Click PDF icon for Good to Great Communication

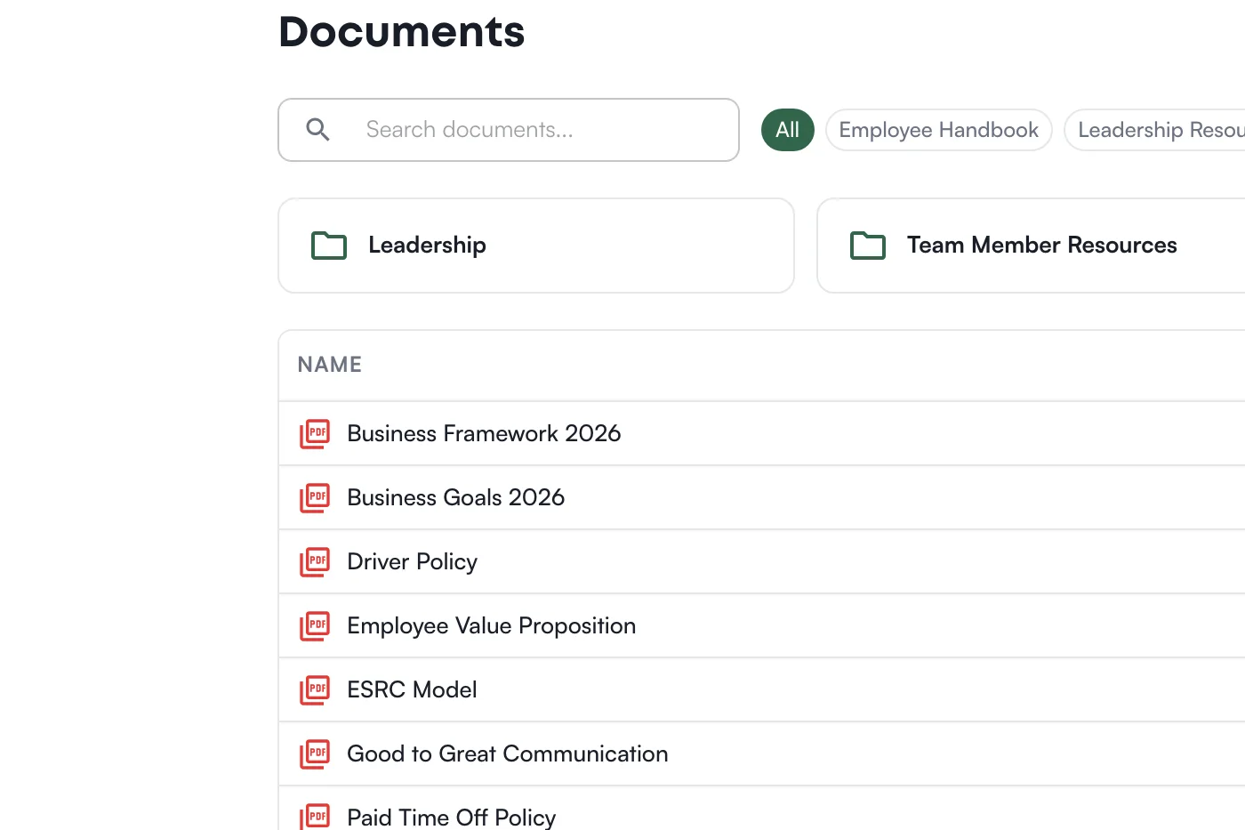click(x=315, y=754)
